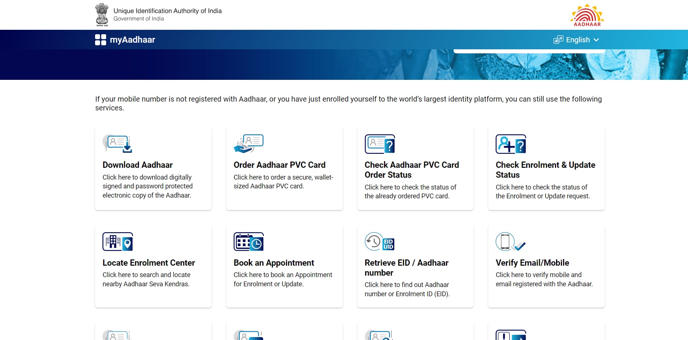
Task: Open the English language selector
Action: pos(576,40)
